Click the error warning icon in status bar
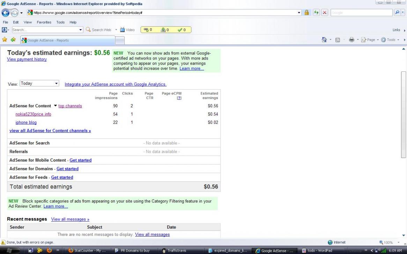407x254 pixels. click(3, 243)
